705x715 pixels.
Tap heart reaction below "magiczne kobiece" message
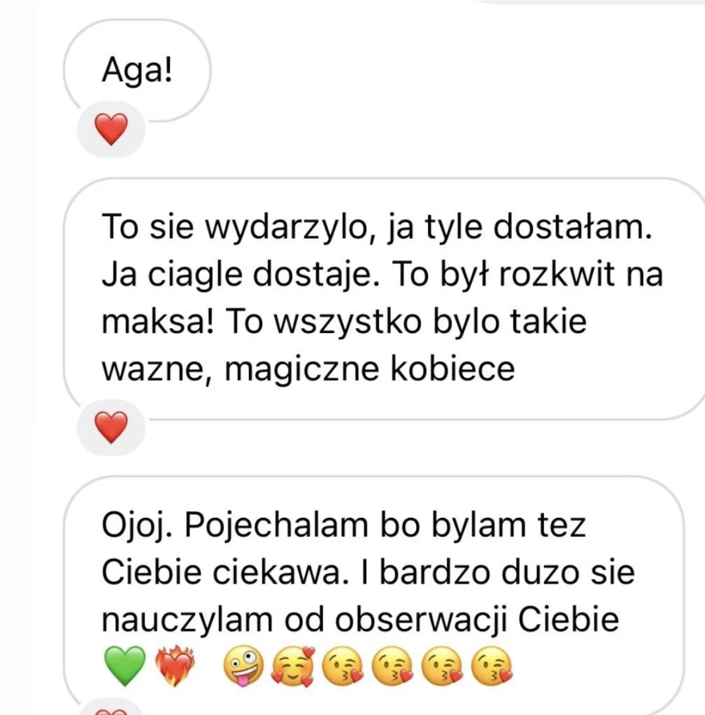pyautogui.click(x=111, y=428)
